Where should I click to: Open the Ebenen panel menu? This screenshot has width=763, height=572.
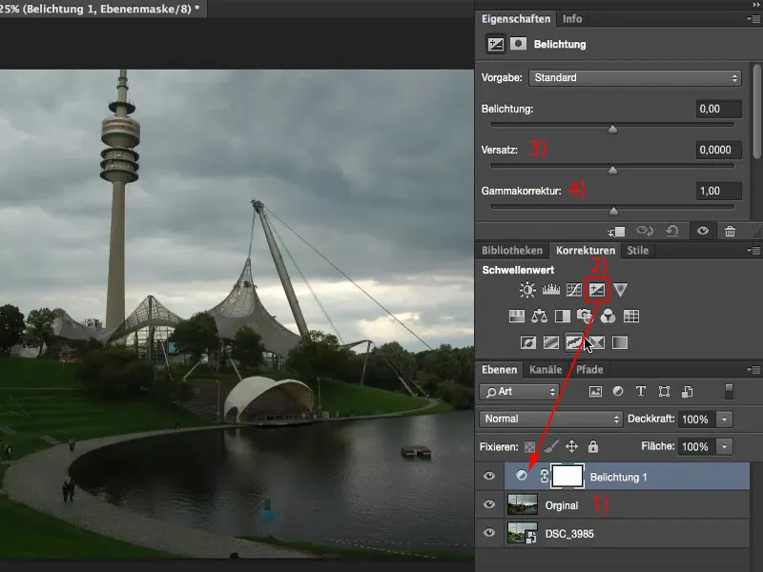click(x=753, y=370)
